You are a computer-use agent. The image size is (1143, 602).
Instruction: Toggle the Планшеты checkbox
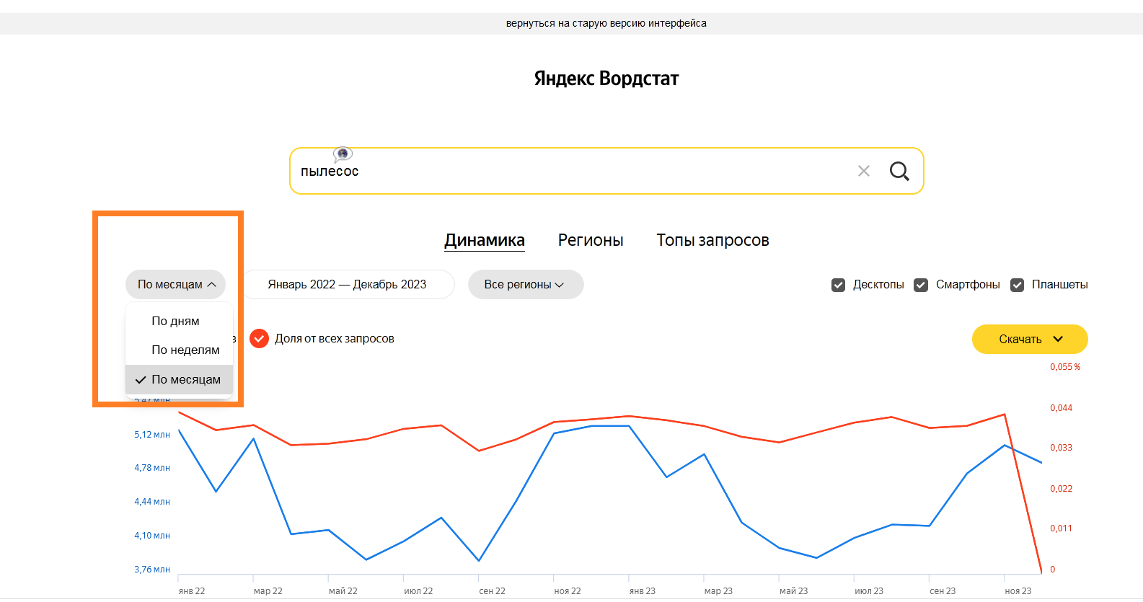click(1017, 285)
